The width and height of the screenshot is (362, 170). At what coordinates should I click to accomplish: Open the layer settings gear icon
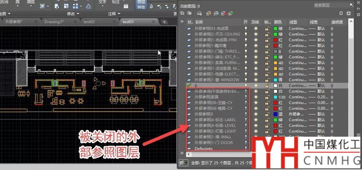coord(349,13)
